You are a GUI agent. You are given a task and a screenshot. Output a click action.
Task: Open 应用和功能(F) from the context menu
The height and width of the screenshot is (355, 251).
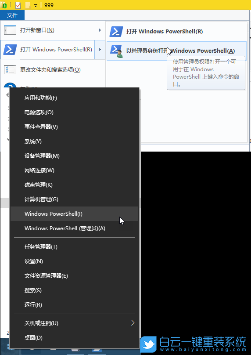(x=74, y=98)
